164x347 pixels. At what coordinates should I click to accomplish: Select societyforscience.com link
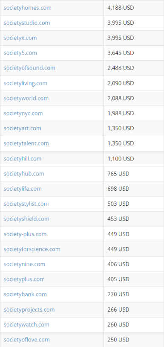pyautogui.click(x=32, y=249)
